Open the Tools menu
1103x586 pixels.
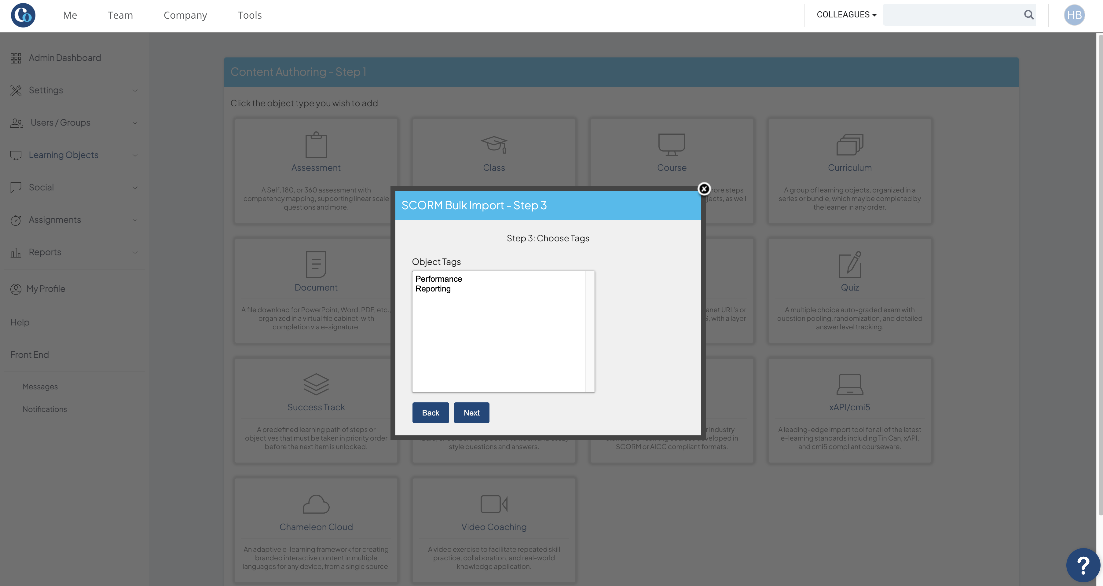point(249,15)
